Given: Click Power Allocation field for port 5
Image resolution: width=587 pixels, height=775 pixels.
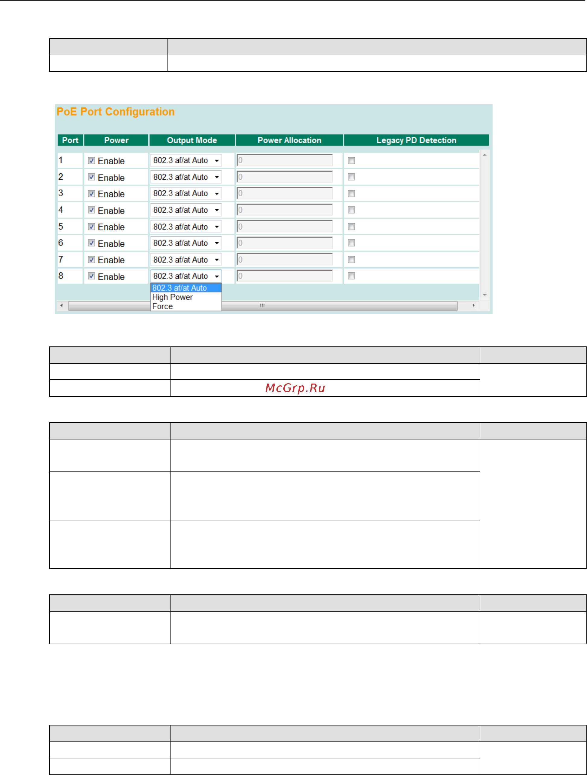Looking at the screenshot, I should click(285, 227).
